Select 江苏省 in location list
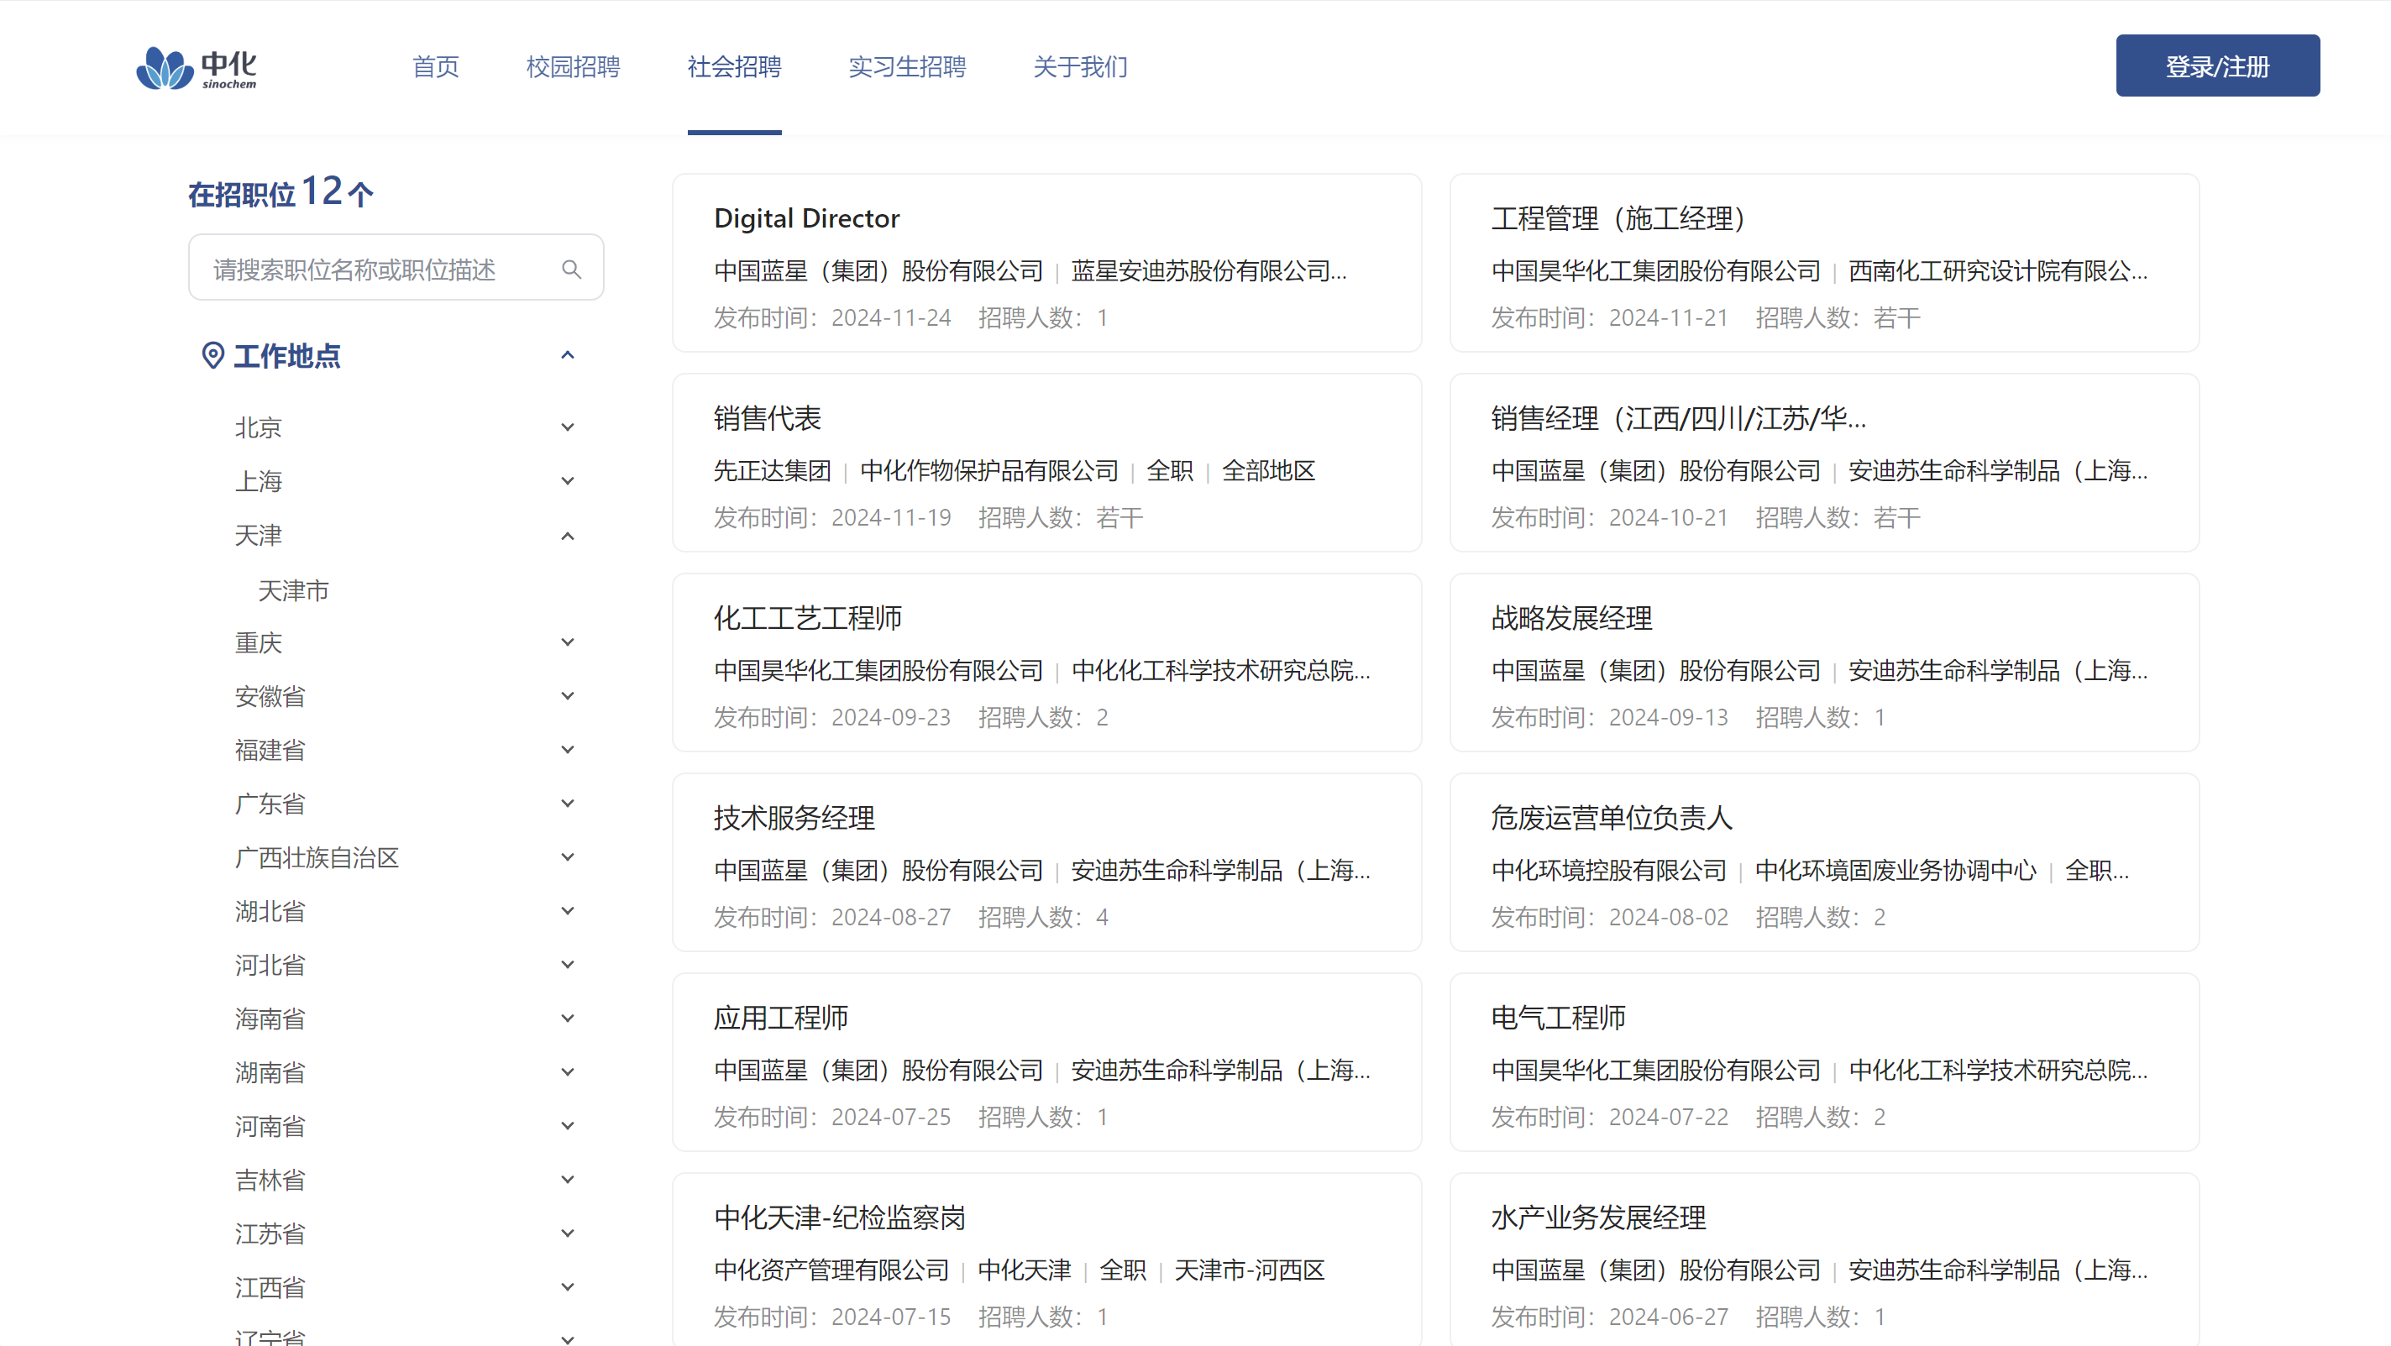2391x1346 pixels. (x=270, y=1233)
